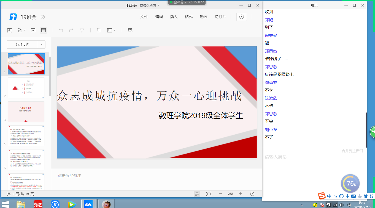The width and height of the screenshot is (375, 208).
Task: Click the insert table icon
Action: [x=44, y=30]
